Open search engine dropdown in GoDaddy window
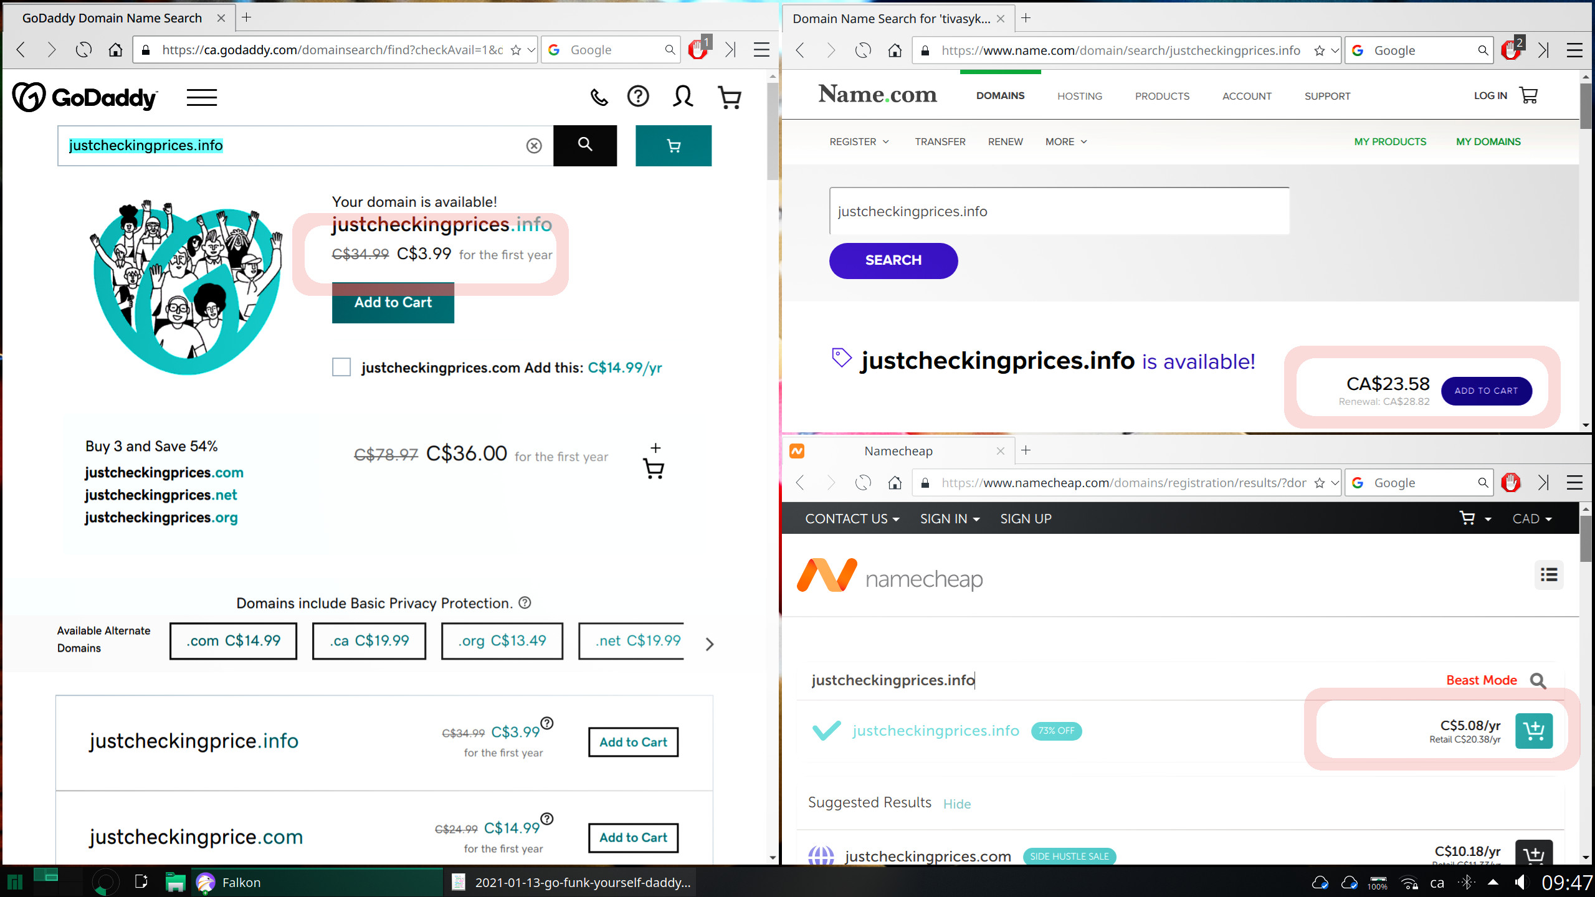1595x897 pixels. point(554,50)
